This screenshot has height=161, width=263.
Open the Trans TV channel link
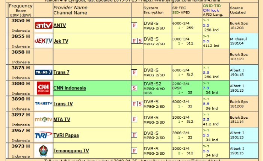tap(63, 104)
